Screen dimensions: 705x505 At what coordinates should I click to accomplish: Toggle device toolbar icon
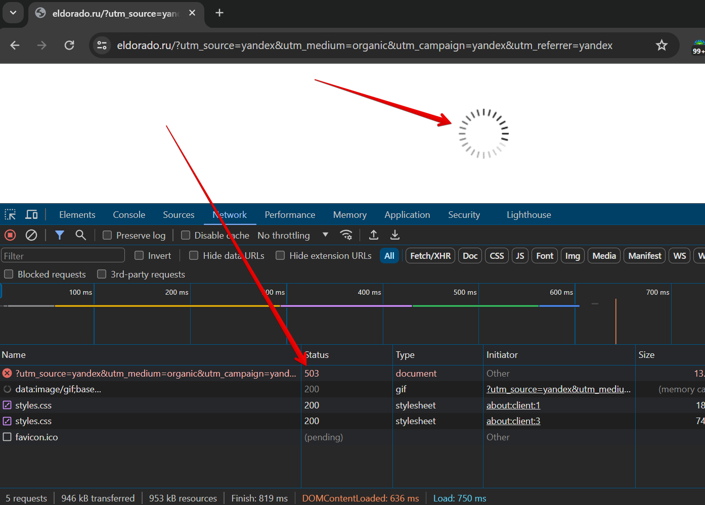click(31, 214)
